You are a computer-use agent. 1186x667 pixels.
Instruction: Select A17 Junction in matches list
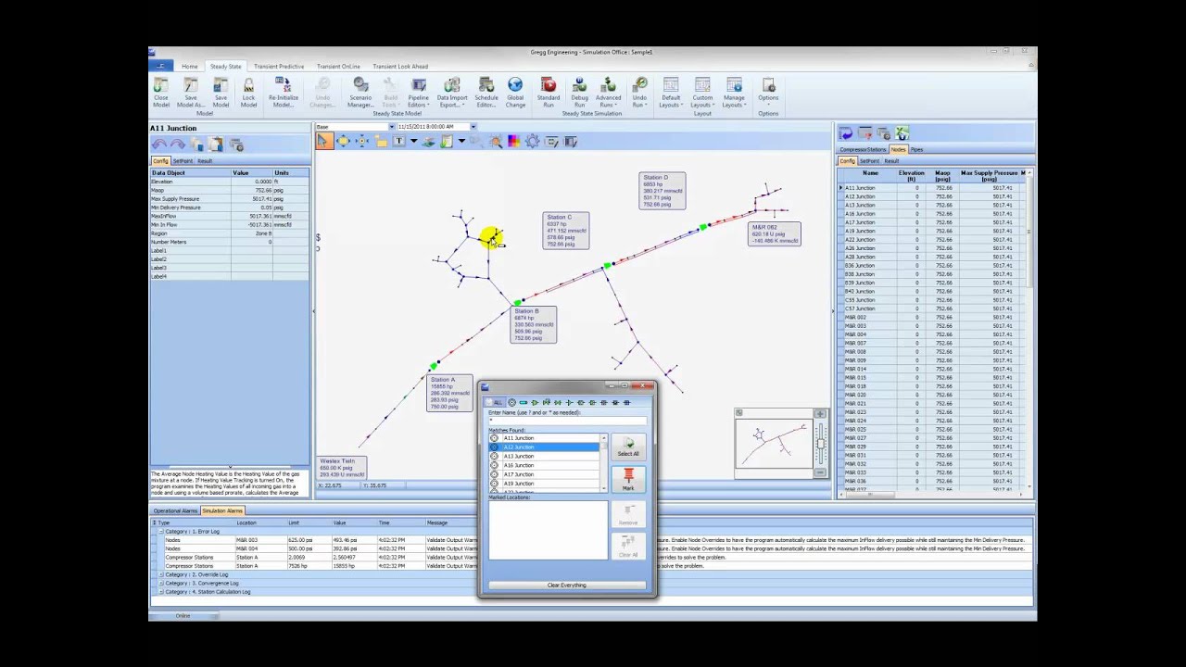[544, 474]
